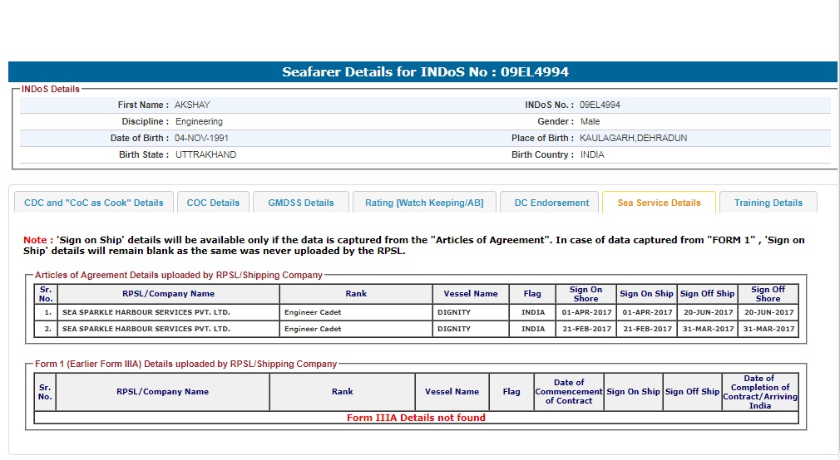Click the Seafarer Details page header bar
This screenshot has height=460, width=840.
click(x=422, y=72)
